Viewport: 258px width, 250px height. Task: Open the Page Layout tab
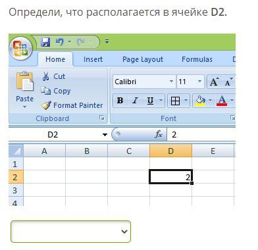coord(143,59)
